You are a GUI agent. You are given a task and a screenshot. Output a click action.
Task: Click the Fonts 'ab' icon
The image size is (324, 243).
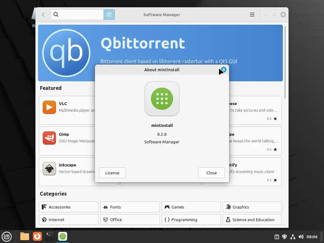(x=106, y=207)
